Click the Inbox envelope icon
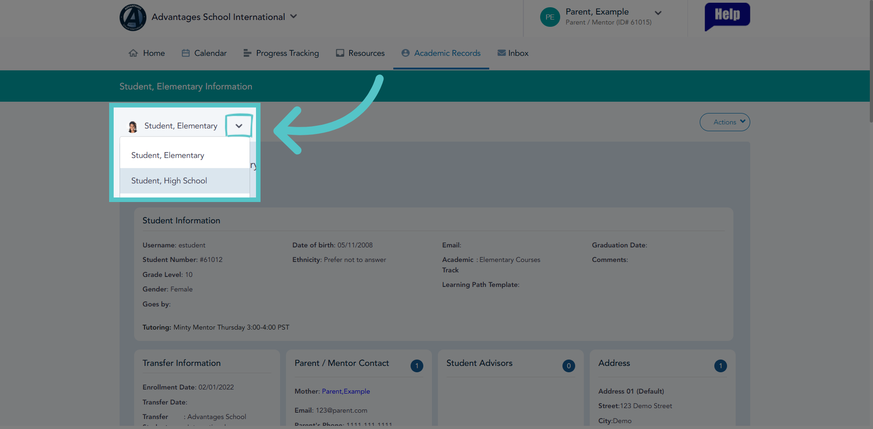The width and height of the screenshot is (873, 429). point(502,53)
